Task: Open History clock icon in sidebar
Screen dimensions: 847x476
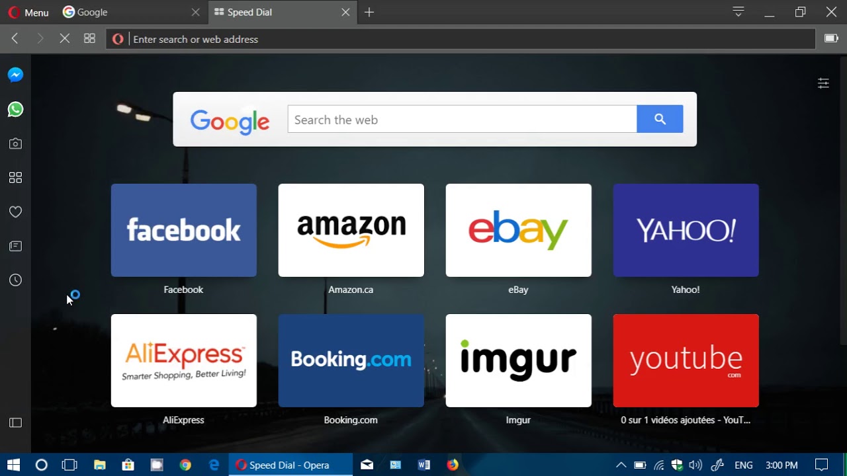Action: point(15,280)
